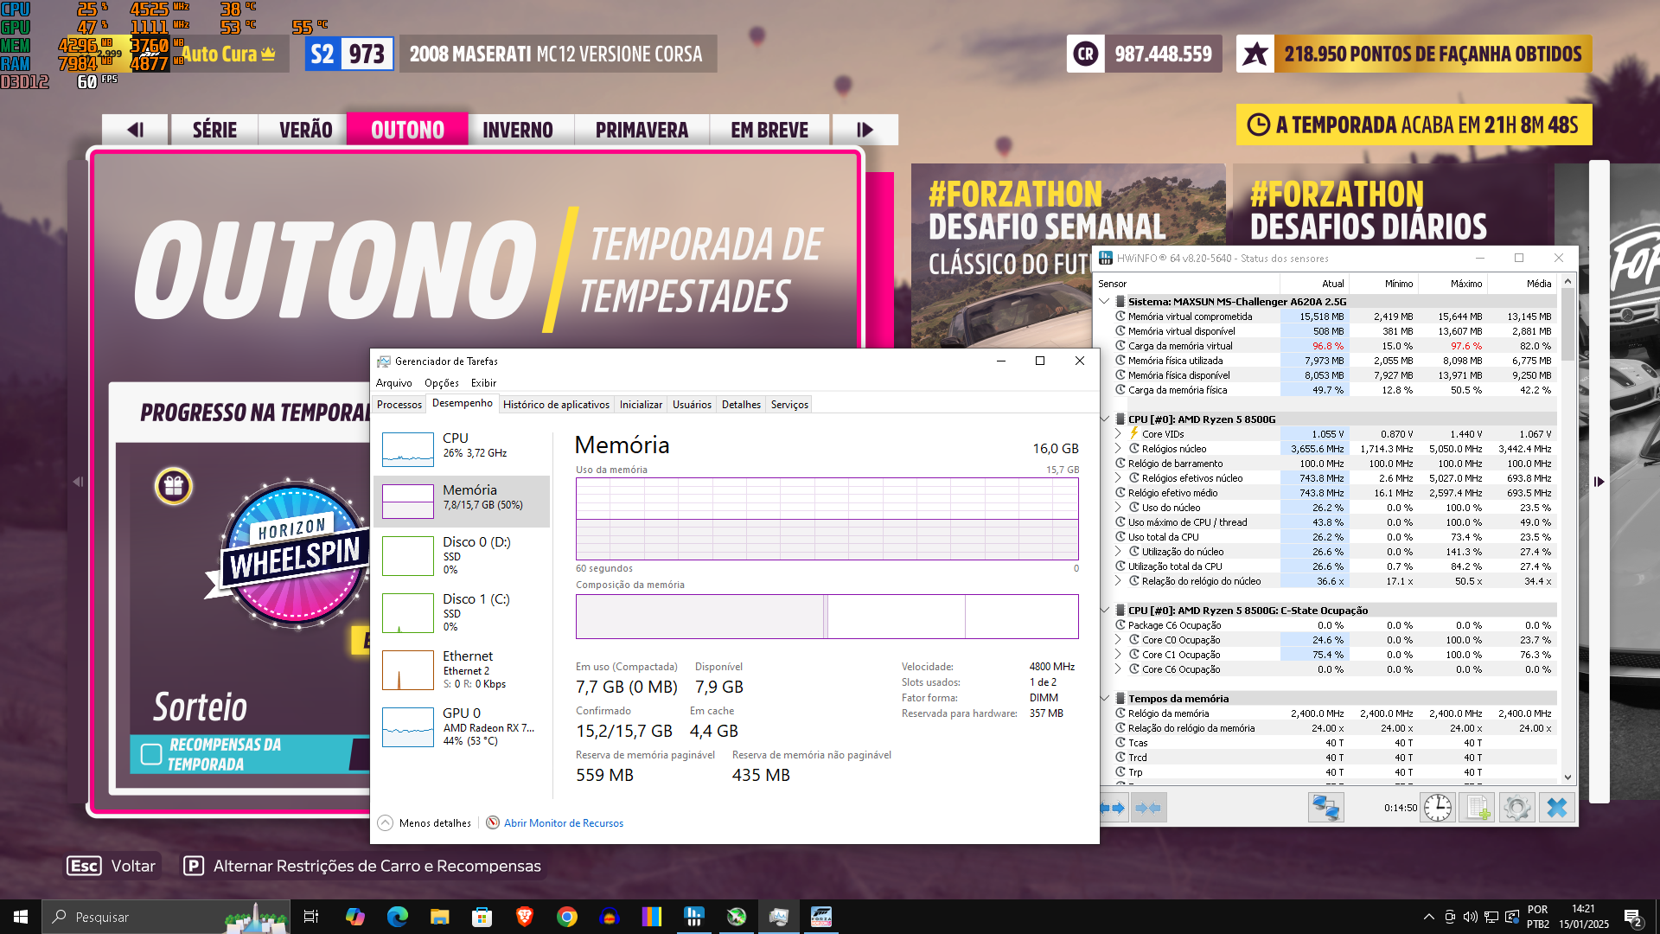The image size is (1660, 934).
Task: Expand Relógios efetivos núcleo row
Action: click(x=1118, y=477)
